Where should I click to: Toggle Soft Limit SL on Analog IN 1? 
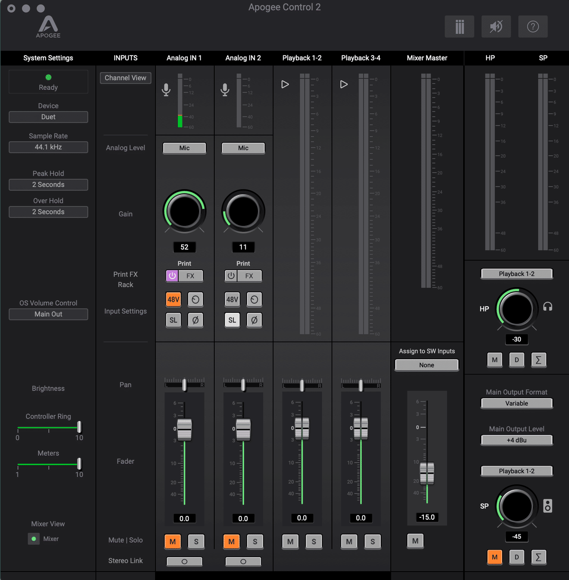click(x=174, y=320)
